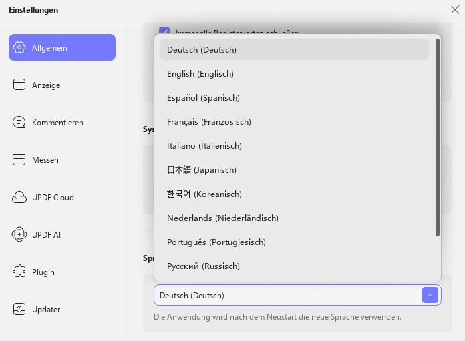This screenshot has height=341, width=465.
Task: Select the Plugin puzzle piece icon
Action: (19, 272)
